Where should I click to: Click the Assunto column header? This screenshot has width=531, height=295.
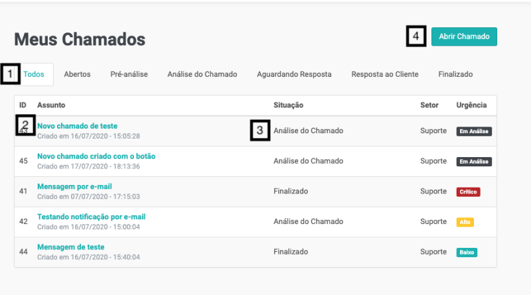[x=51, y=105]
